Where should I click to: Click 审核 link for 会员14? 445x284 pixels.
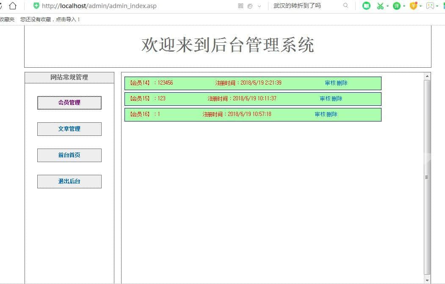[x=330, y=83]
